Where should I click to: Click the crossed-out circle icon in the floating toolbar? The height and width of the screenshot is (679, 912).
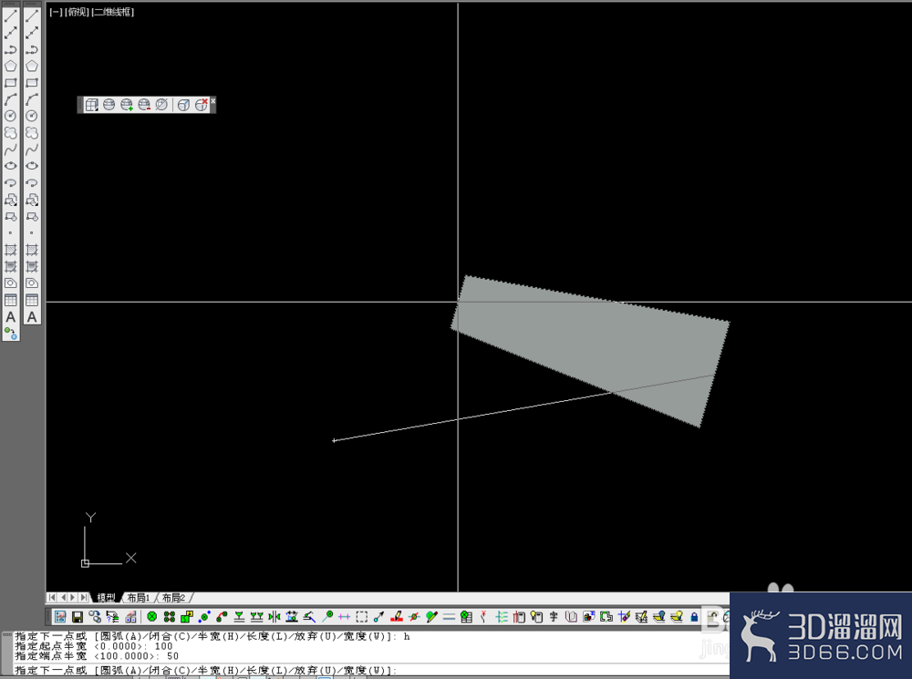tap(161, 105)
